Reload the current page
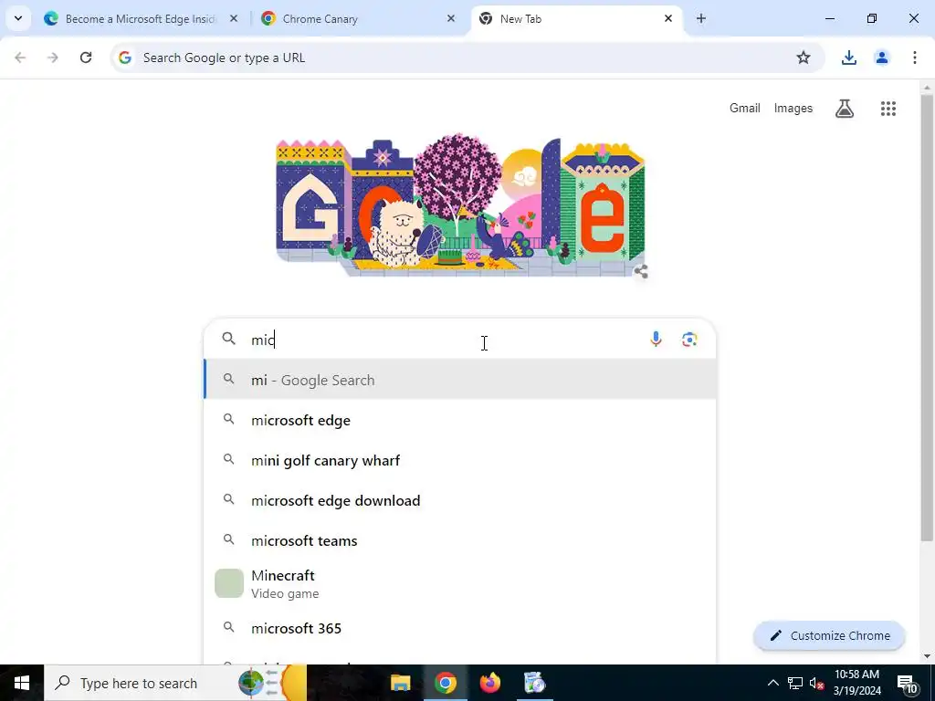Viewport: 935px width, 701px height. pyautogui.click(x=86, y=58)
